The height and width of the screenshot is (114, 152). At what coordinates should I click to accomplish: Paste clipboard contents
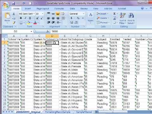click(7, 18)
